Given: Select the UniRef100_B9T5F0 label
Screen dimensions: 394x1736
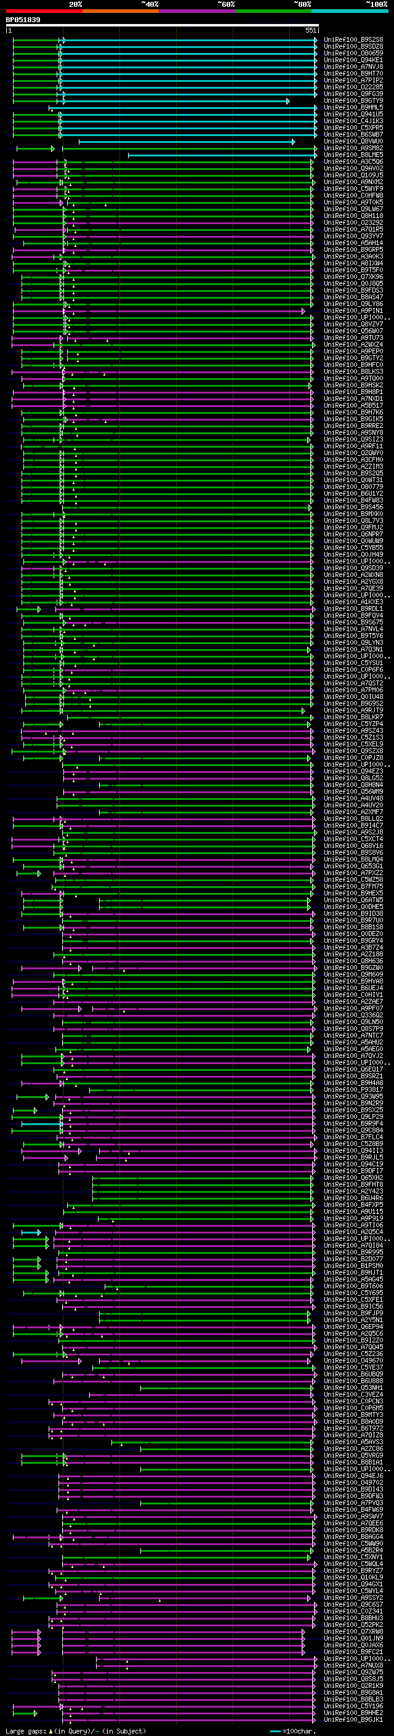Looking at the screenshot, I should (x=353, y=270).
